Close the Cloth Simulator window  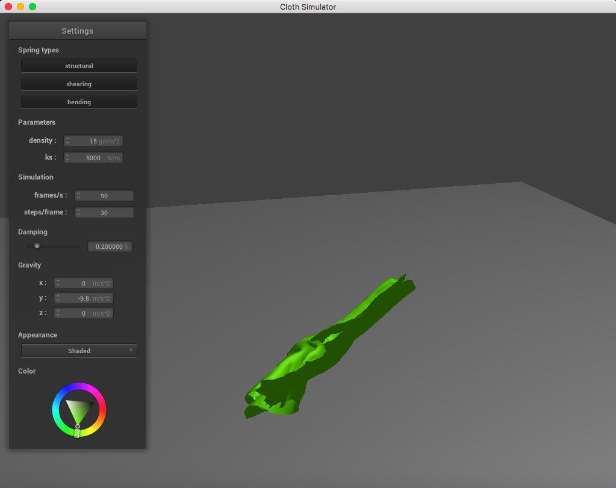tap(8, 7)
